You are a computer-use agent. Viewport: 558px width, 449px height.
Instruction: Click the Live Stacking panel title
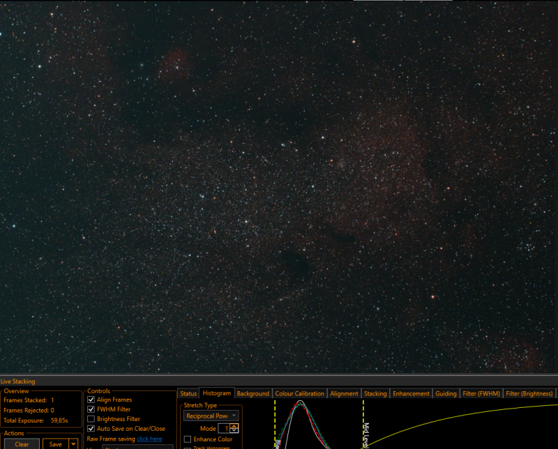point(18,381)
